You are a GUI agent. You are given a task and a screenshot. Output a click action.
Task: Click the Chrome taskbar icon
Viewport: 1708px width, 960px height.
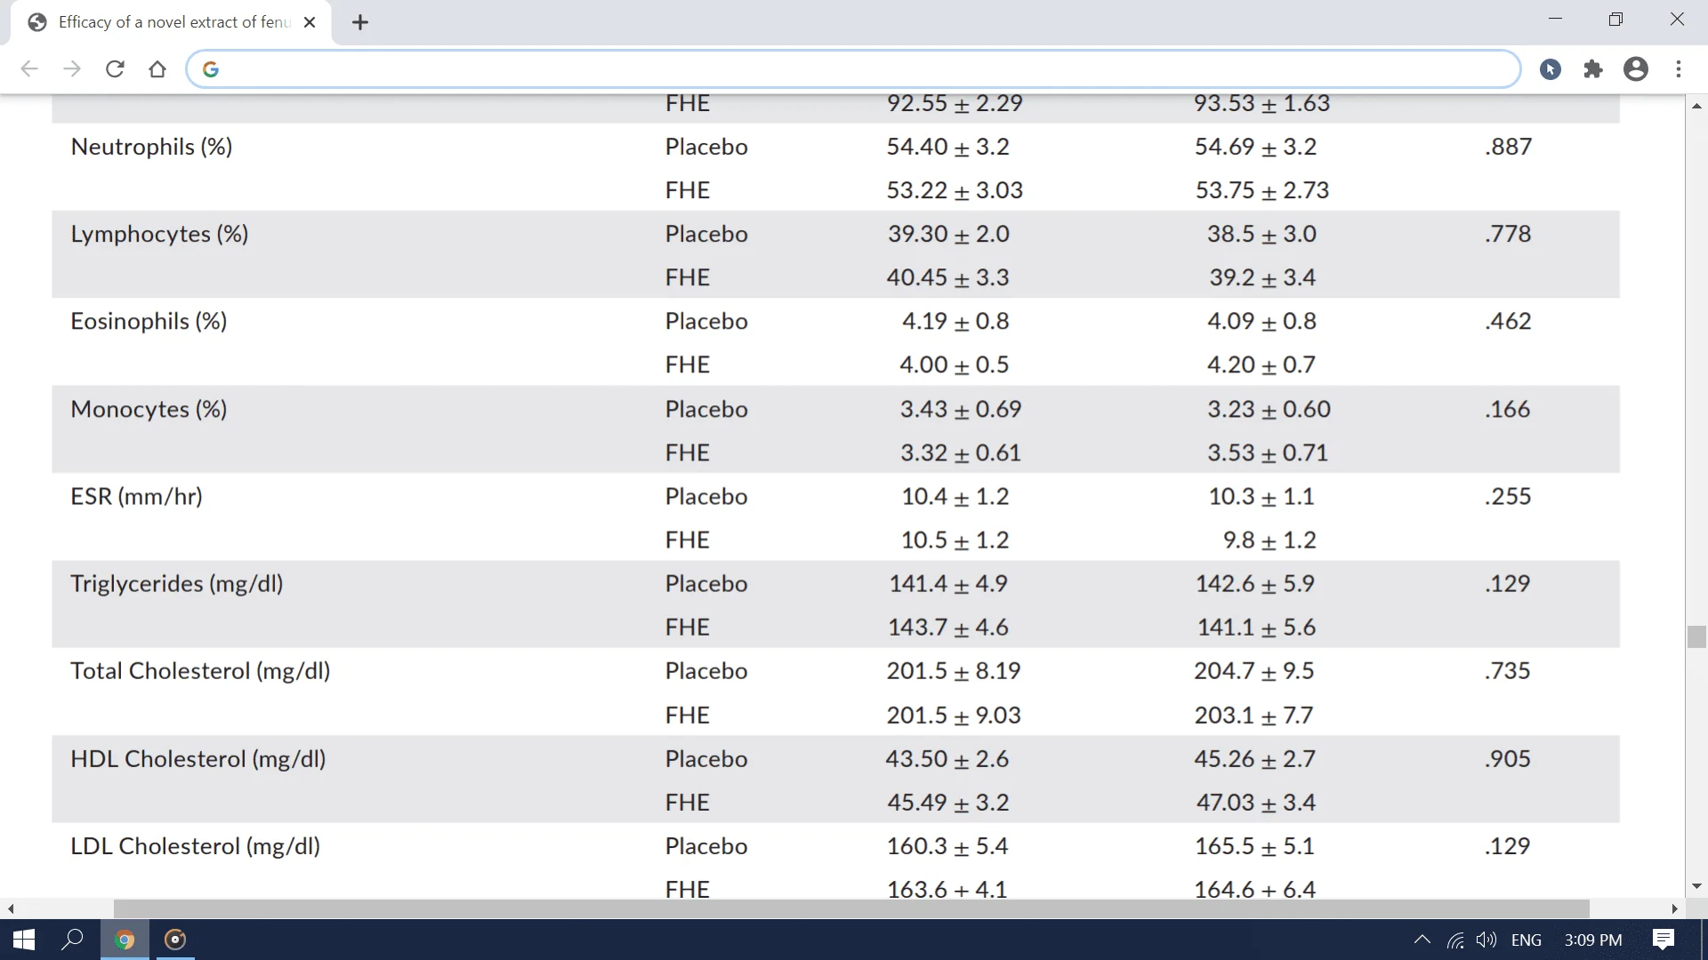coord(125,940)
